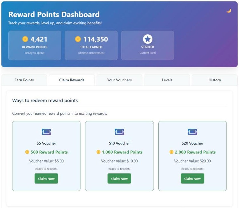Click the coin icon beside 4,421
This screenshot has width=239, height=208.
pos(25,39)
